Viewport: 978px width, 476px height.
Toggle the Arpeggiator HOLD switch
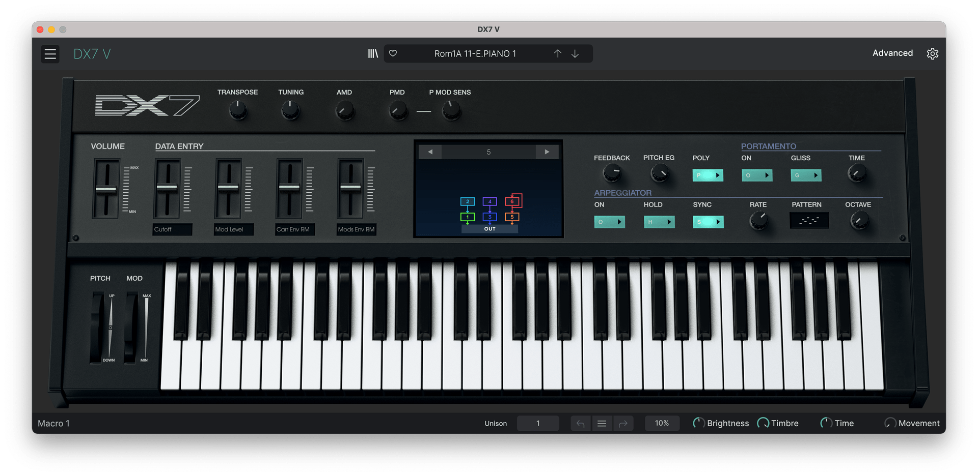click(659, 222)
